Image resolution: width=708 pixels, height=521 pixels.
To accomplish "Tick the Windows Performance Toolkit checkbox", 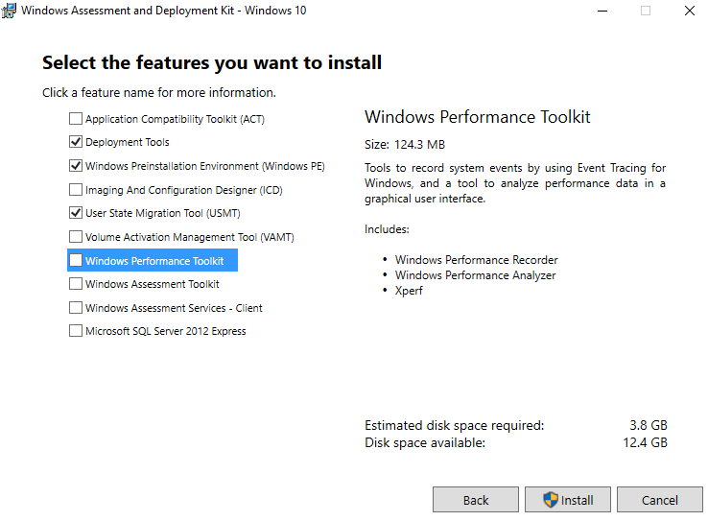I will (x=76, y=261).
